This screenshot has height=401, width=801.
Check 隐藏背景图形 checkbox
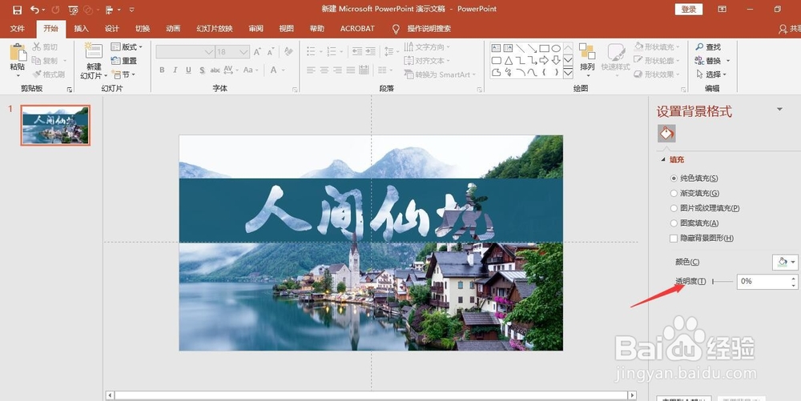point(674,238)
